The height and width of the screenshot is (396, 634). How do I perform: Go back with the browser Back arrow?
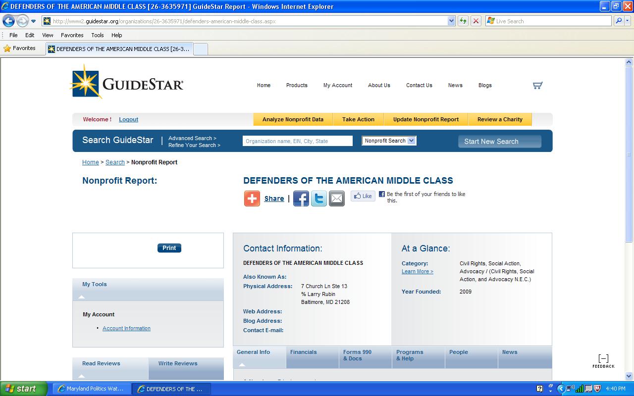coord(8,21)
